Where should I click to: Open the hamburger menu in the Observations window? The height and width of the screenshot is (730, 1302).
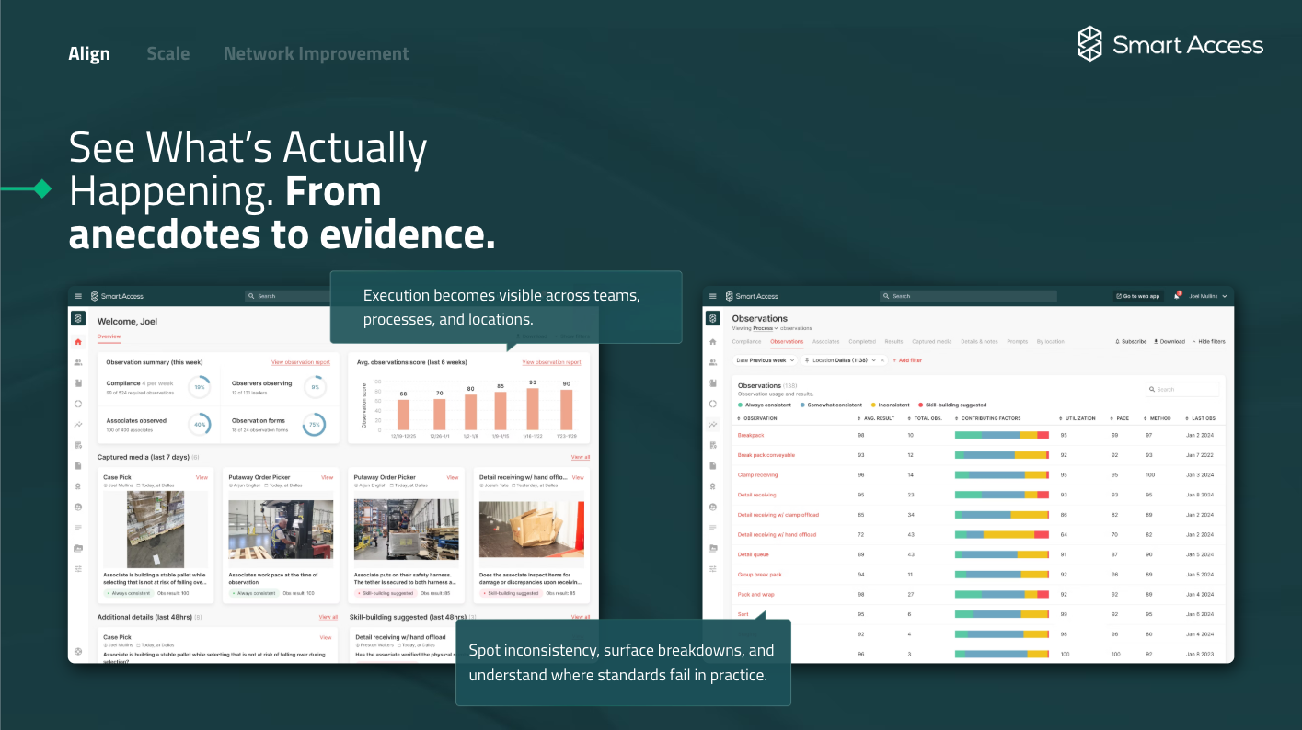click(x=713, y=296)
